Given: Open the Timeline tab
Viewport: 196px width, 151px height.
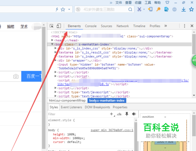Looking at the screenshot, I should click(139, 26).
